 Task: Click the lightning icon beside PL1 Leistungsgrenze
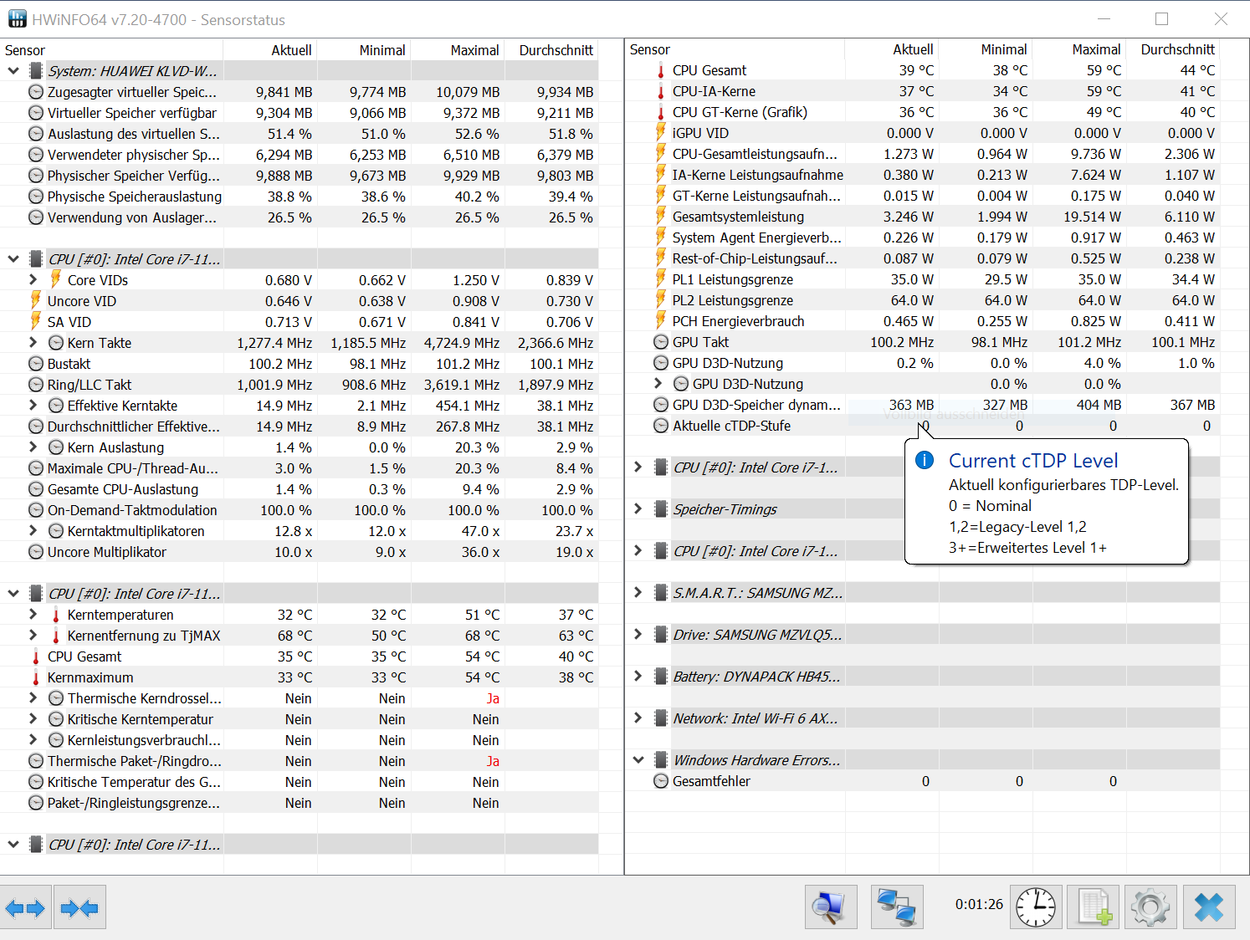point(660,278)
